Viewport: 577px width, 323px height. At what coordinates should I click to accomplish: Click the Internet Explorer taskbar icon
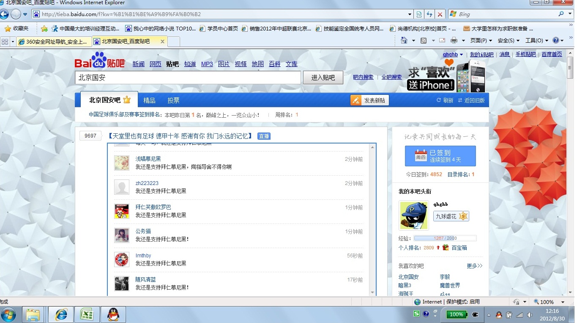coord(61,315)
